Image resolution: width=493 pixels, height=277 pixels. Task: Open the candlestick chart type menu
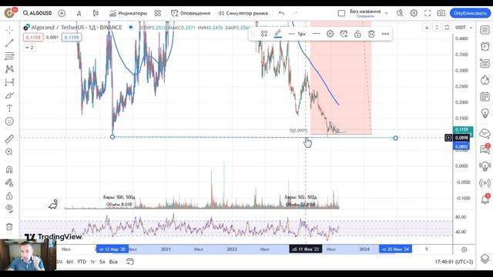coord(96,13)
